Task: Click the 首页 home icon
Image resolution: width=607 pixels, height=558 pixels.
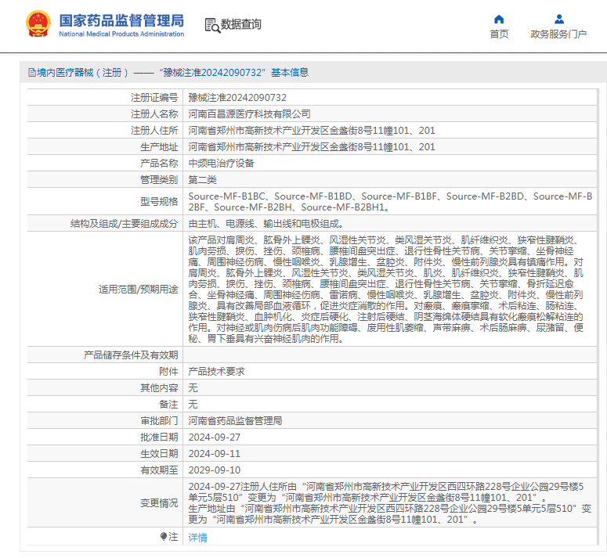Action: tap(499, 19)
